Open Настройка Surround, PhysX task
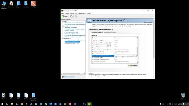Image resolution: width=189 pixels, height=106 pixels. (x=72, y=43)
